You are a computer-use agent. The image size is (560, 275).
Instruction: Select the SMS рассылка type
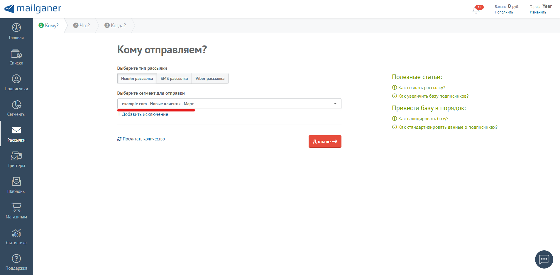pyautogui.click(x=174, y=79)
